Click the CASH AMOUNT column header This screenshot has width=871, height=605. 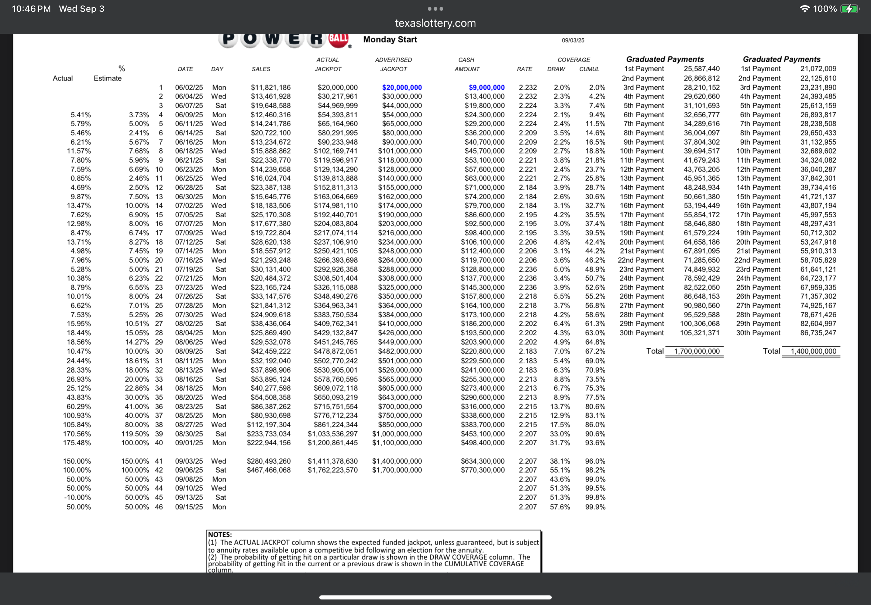[x=467, y=65]
